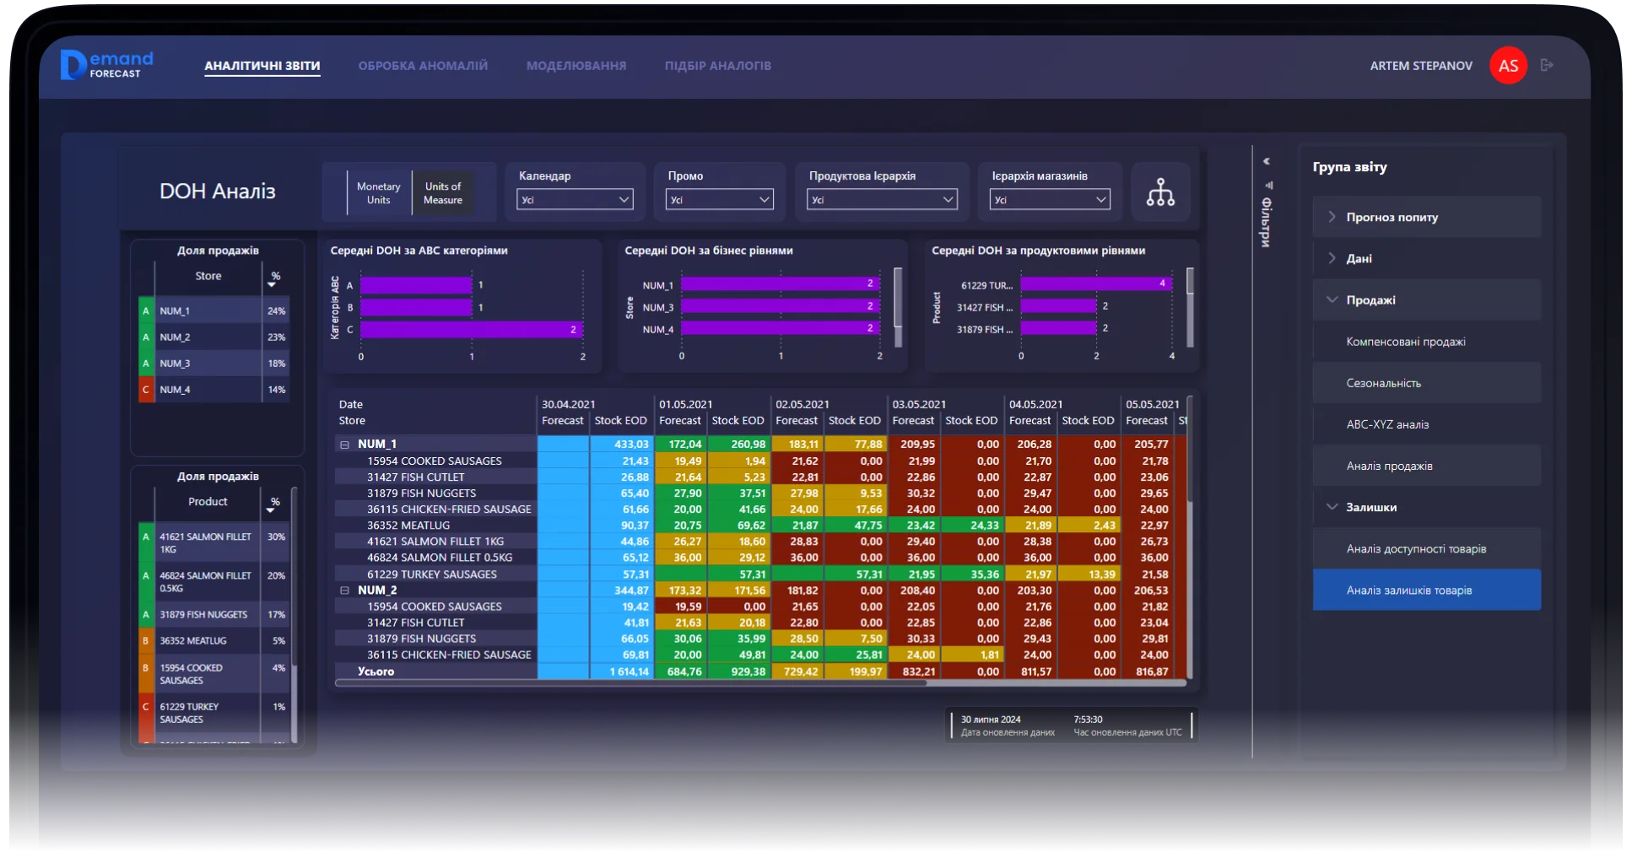Open the Моделювання tab
The height and width of the screenshot is (852, 1632).
576,66
